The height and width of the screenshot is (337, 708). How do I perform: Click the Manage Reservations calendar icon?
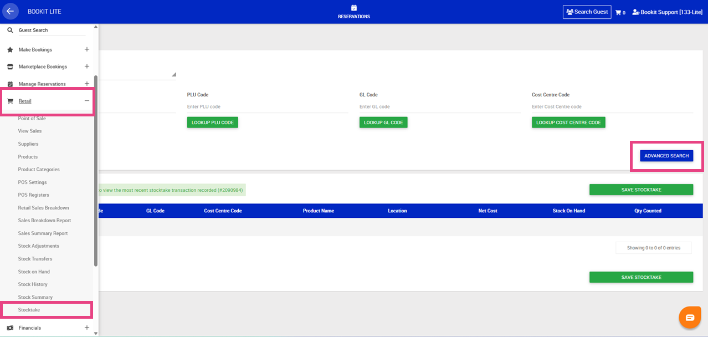(10, 84)
